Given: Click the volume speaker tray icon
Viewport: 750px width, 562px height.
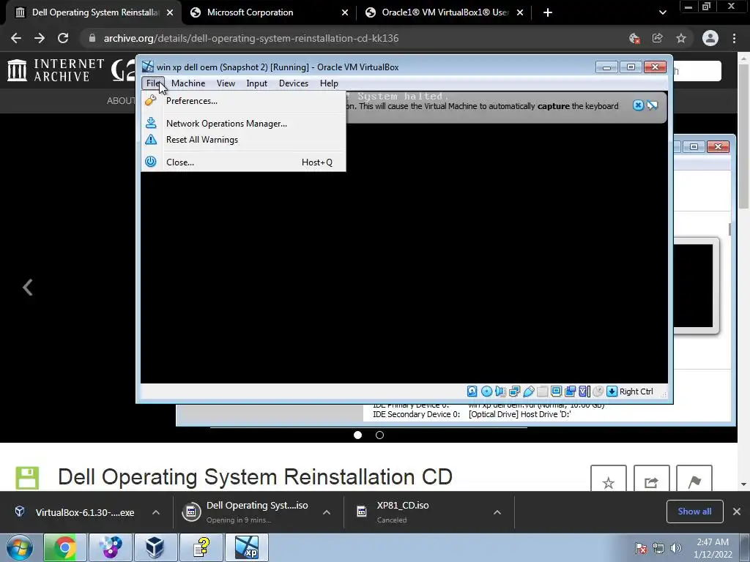Looking at the screenshot, I should [x=676, y=548].
